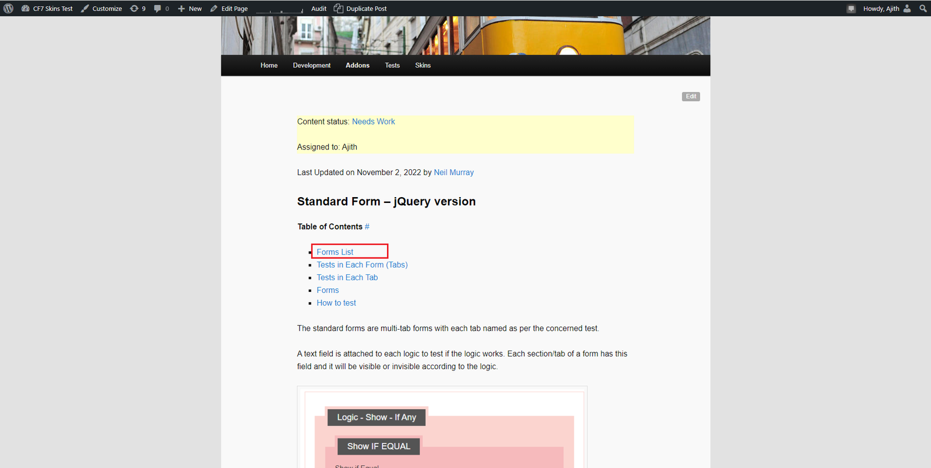The height and width of the screenshot is (468, 931).
Task: Open the Addons navigation menu
Action: (x=357, y=65)
